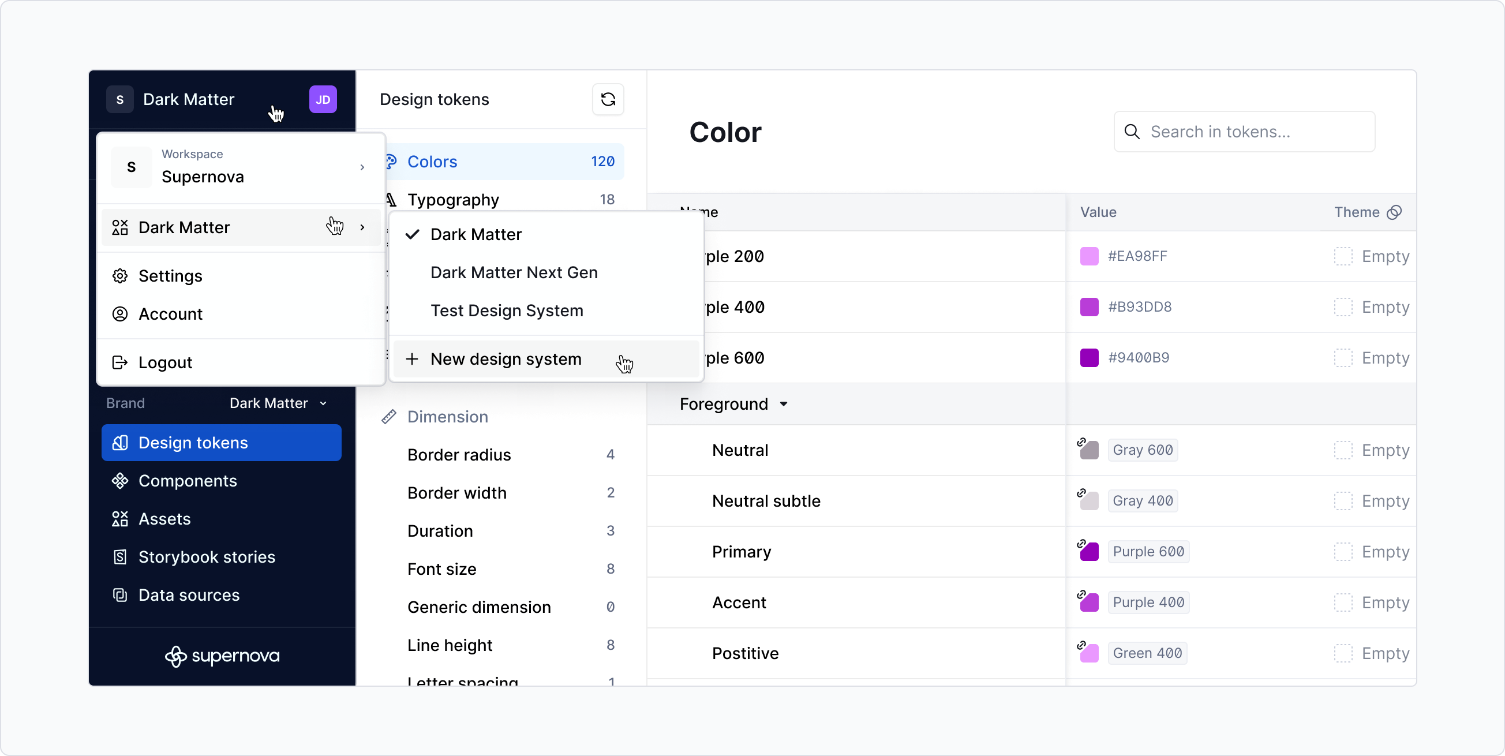Select the Components icon in sidebar

point(121,481)
